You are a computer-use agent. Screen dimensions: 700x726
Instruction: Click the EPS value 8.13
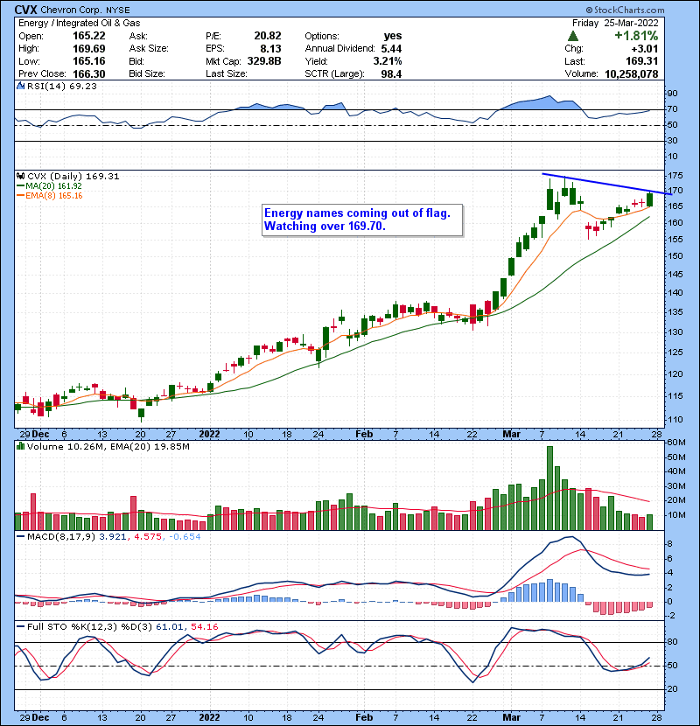tap(270, 49)
